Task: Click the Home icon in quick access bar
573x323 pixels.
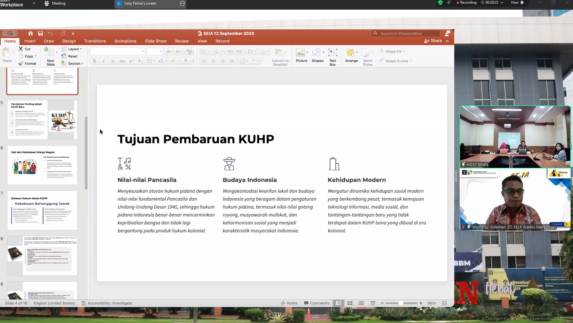Action: coord(30,33)
